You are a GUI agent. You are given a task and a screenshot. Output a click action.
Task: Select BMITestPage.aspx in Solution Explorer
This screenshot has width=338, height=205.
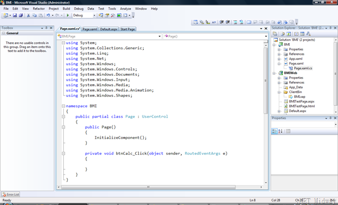pos(302,101)
